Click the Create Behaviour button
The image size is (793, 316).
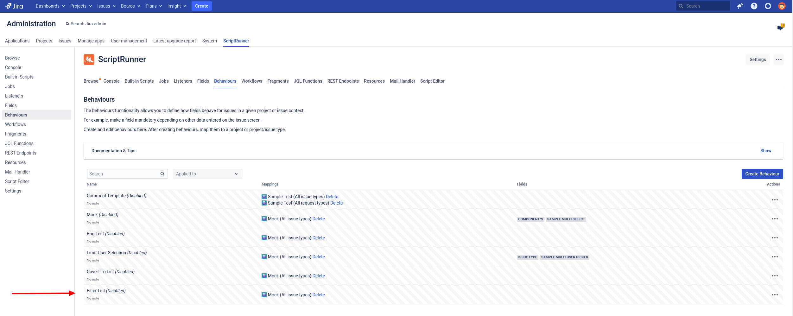tap(762, 174)
